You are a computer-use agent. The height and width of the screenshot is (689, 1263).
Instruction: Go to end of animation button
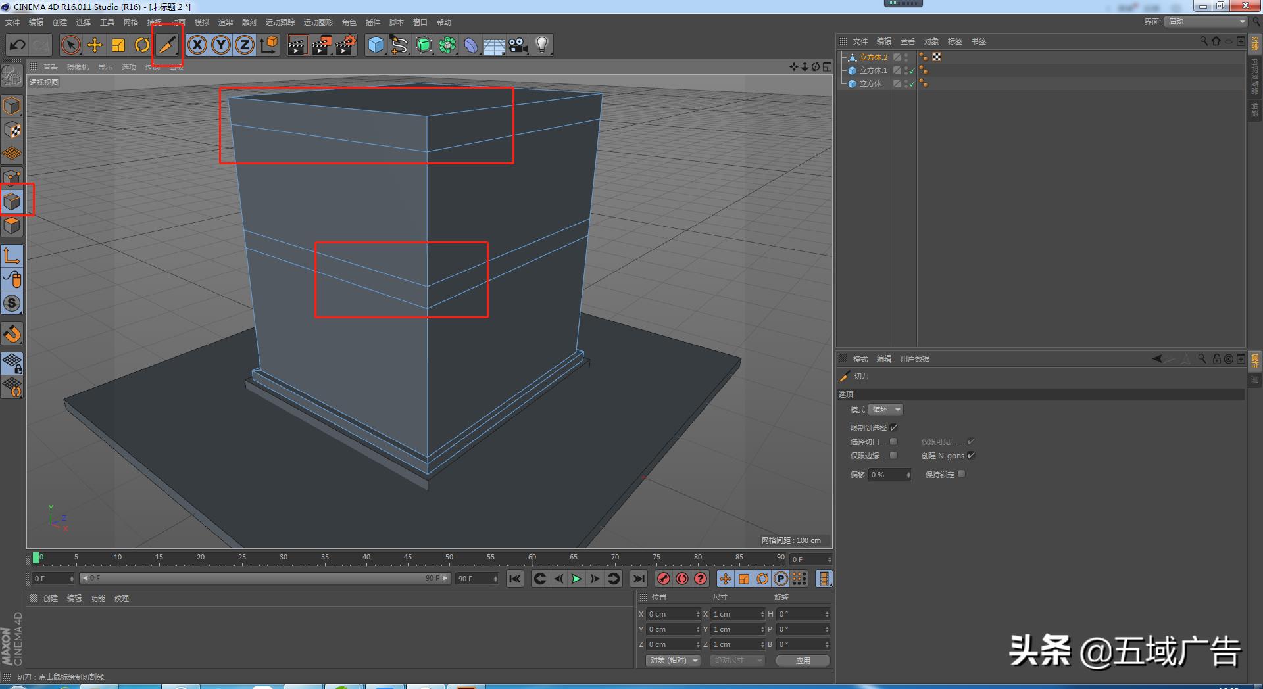[x=638, y=579]
